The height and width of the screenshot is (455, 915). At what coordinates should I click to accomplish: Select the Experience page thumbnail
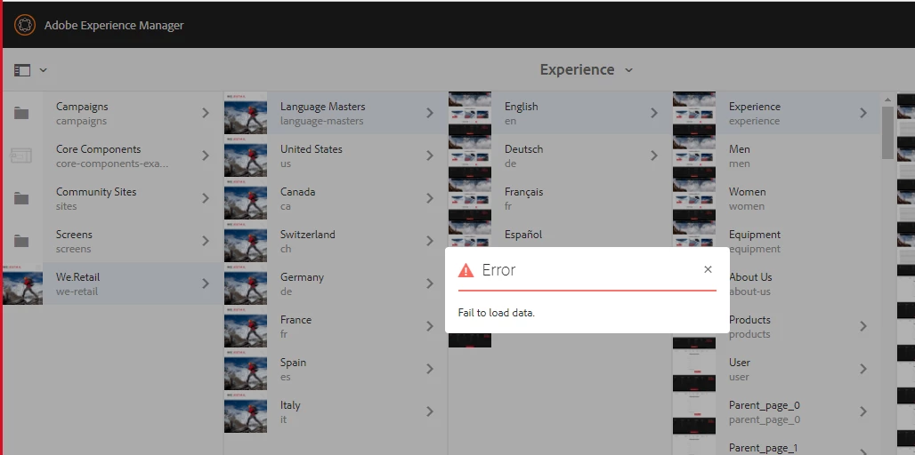click(694, 113)
